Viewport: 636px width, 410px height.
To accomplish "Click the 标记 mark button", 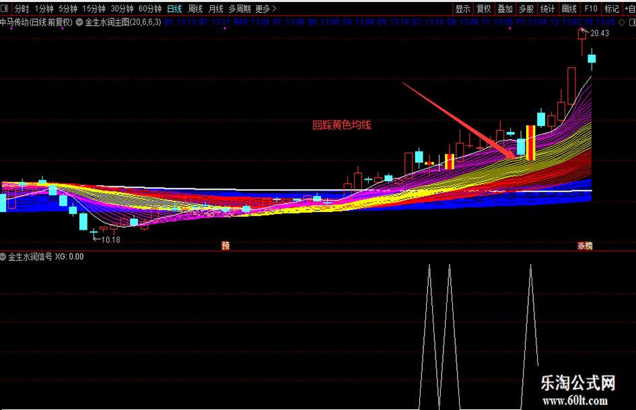I will click(x=612, y=9).
